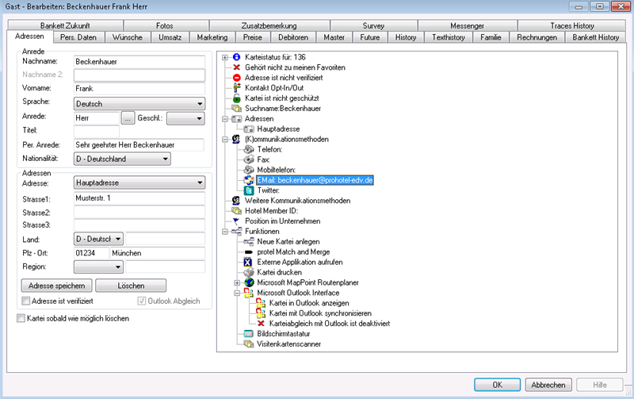Viewport: 634px width, 399px height.
Task: Click the green padlock Kartei protection icon
Action: click(x=236, y=98)
